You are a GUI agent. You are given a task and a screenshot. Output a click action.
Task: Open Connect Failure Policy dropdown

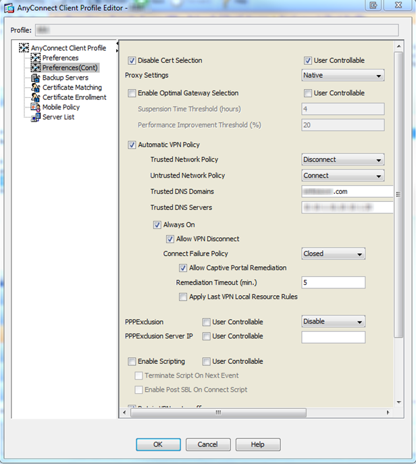(333, 253)
